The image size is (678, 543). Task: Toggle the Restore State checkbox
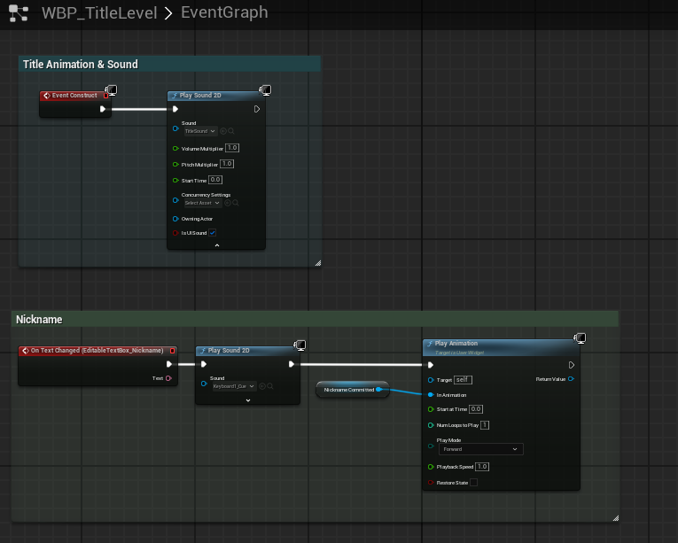point(474,483)
